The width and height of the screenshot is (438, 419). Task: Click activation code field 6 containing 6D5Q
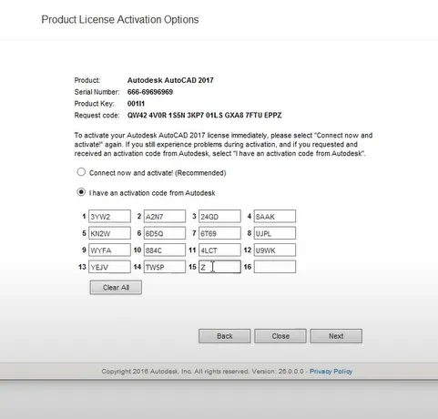pyautogui.click(x=165, y=233)
